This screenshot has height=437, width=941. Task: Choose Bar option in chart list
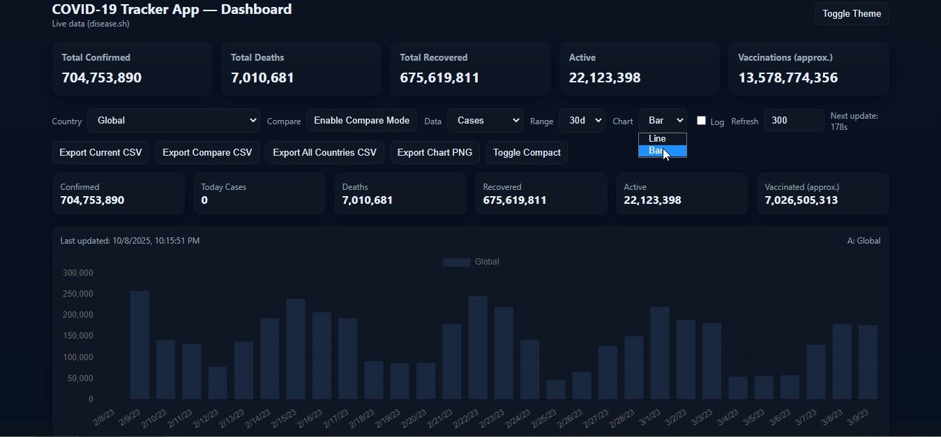click(x=656, y=151)
